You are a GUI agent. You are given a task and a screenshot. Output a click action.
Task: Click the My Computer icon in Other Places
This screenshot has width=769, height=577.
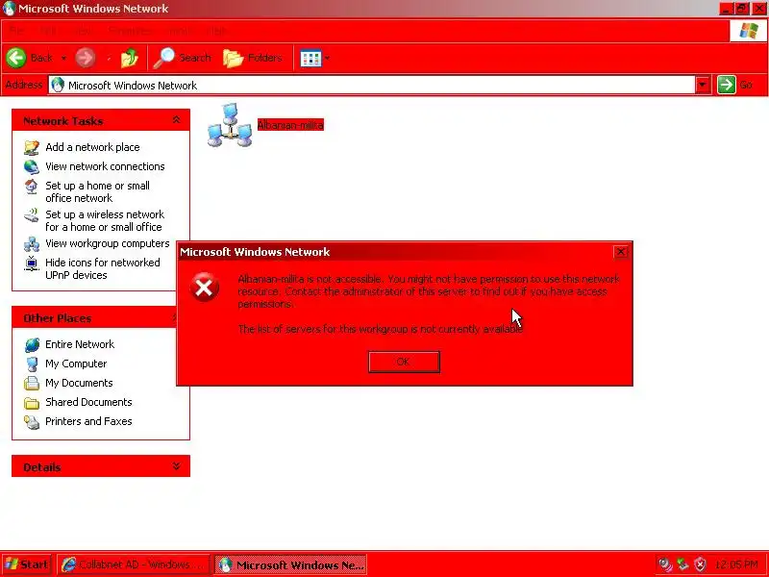32,364
